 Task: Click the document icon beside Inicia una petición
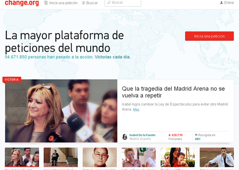coord(46,3)
